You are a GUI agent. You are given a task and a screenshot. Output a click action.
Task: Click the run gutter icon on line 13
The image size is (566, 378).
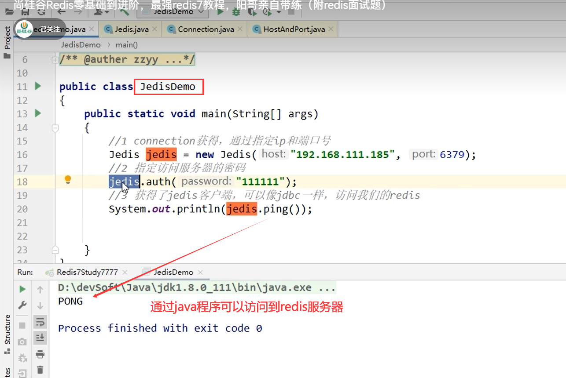(38, 113)
